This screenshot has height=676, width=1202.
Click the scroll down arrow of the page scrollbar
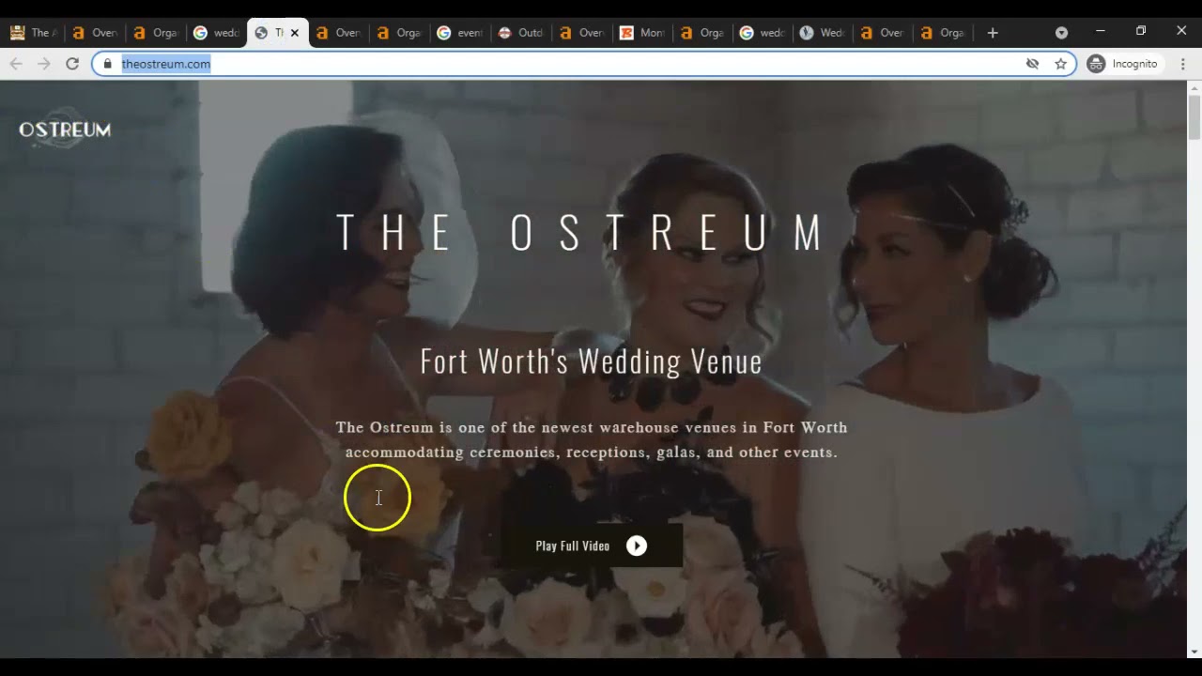1194,651
